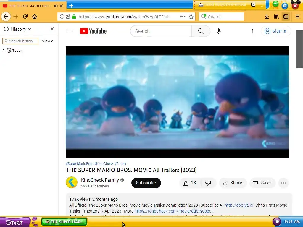Image resolution: width=303 pixels, height=227 pixels.
Task: Show site information icon in address bar
Action: click(x=62, y=17)
